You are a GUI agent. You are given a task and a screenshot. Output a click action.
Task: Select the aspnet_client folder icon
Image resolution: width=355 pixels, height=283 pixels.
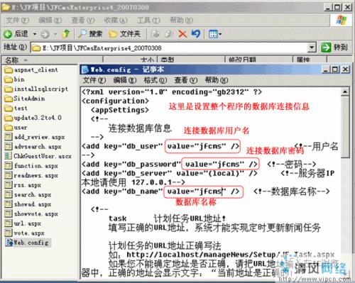[9, 70]
